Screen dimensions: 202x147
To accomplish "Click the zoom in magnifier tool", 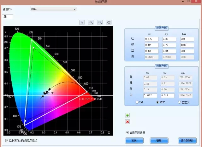I will coord(91,22).
